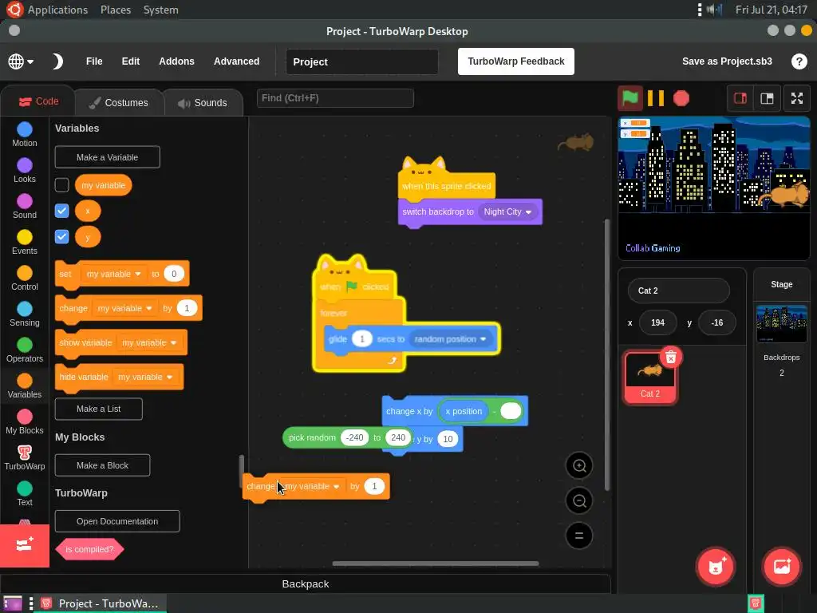Open the Places menu in top bar
This screenshot has width=817, height=613.
pyautogui.click(x=116, y=10)
